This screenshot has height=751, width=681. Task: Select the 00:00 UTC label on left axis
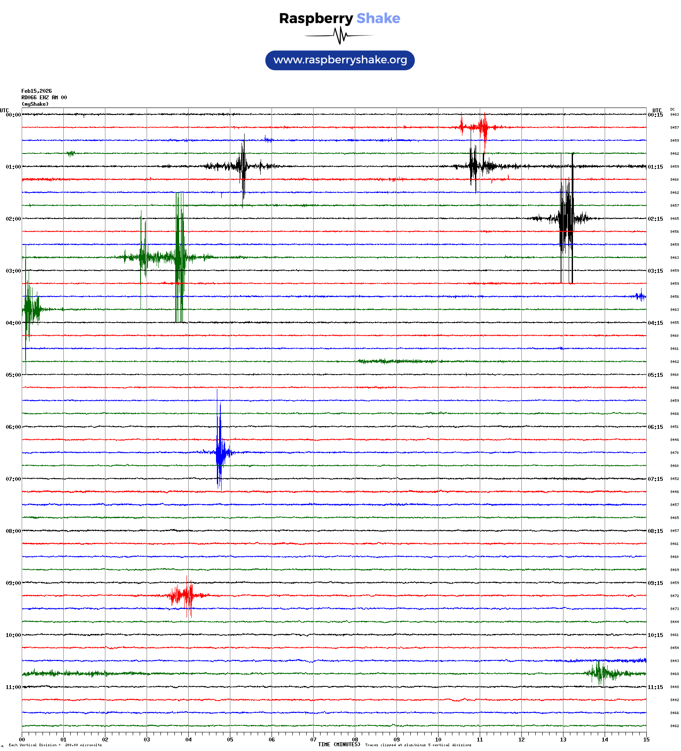13,115
